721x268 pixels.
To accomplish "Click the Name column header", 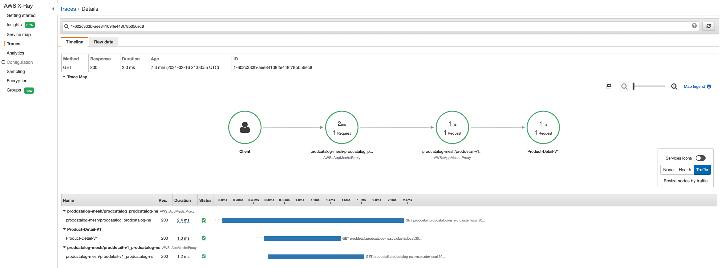I will click(68, 200).
